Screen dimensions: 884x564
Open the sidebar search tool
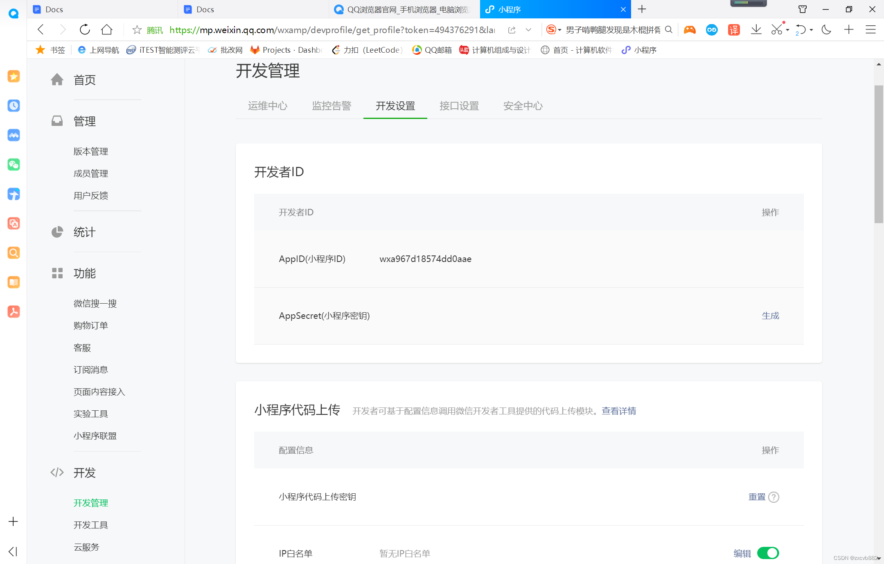click(14, 253)
